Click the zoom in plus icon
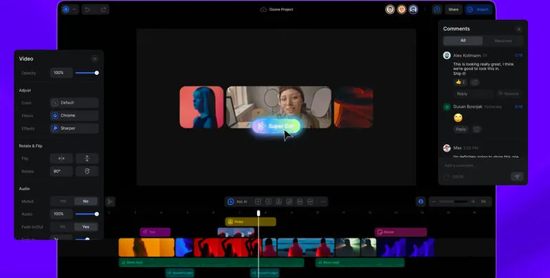The image size is (550, 278). coord(473,202)
